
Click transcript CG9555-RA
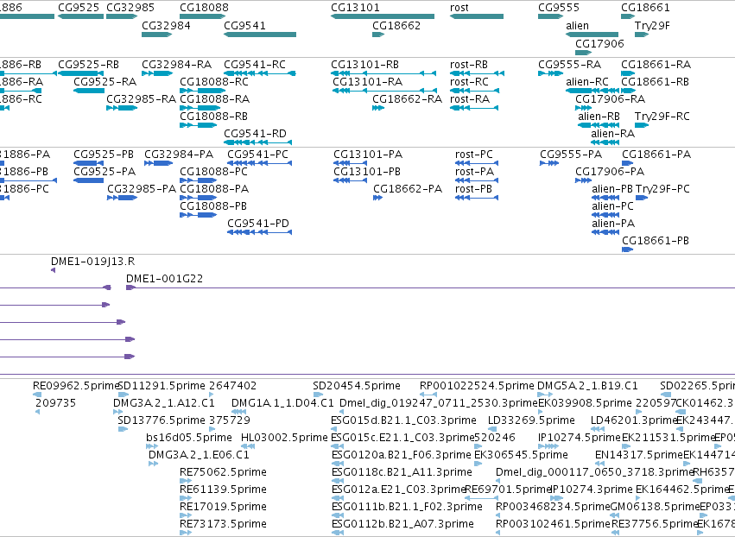click(570, 64)
